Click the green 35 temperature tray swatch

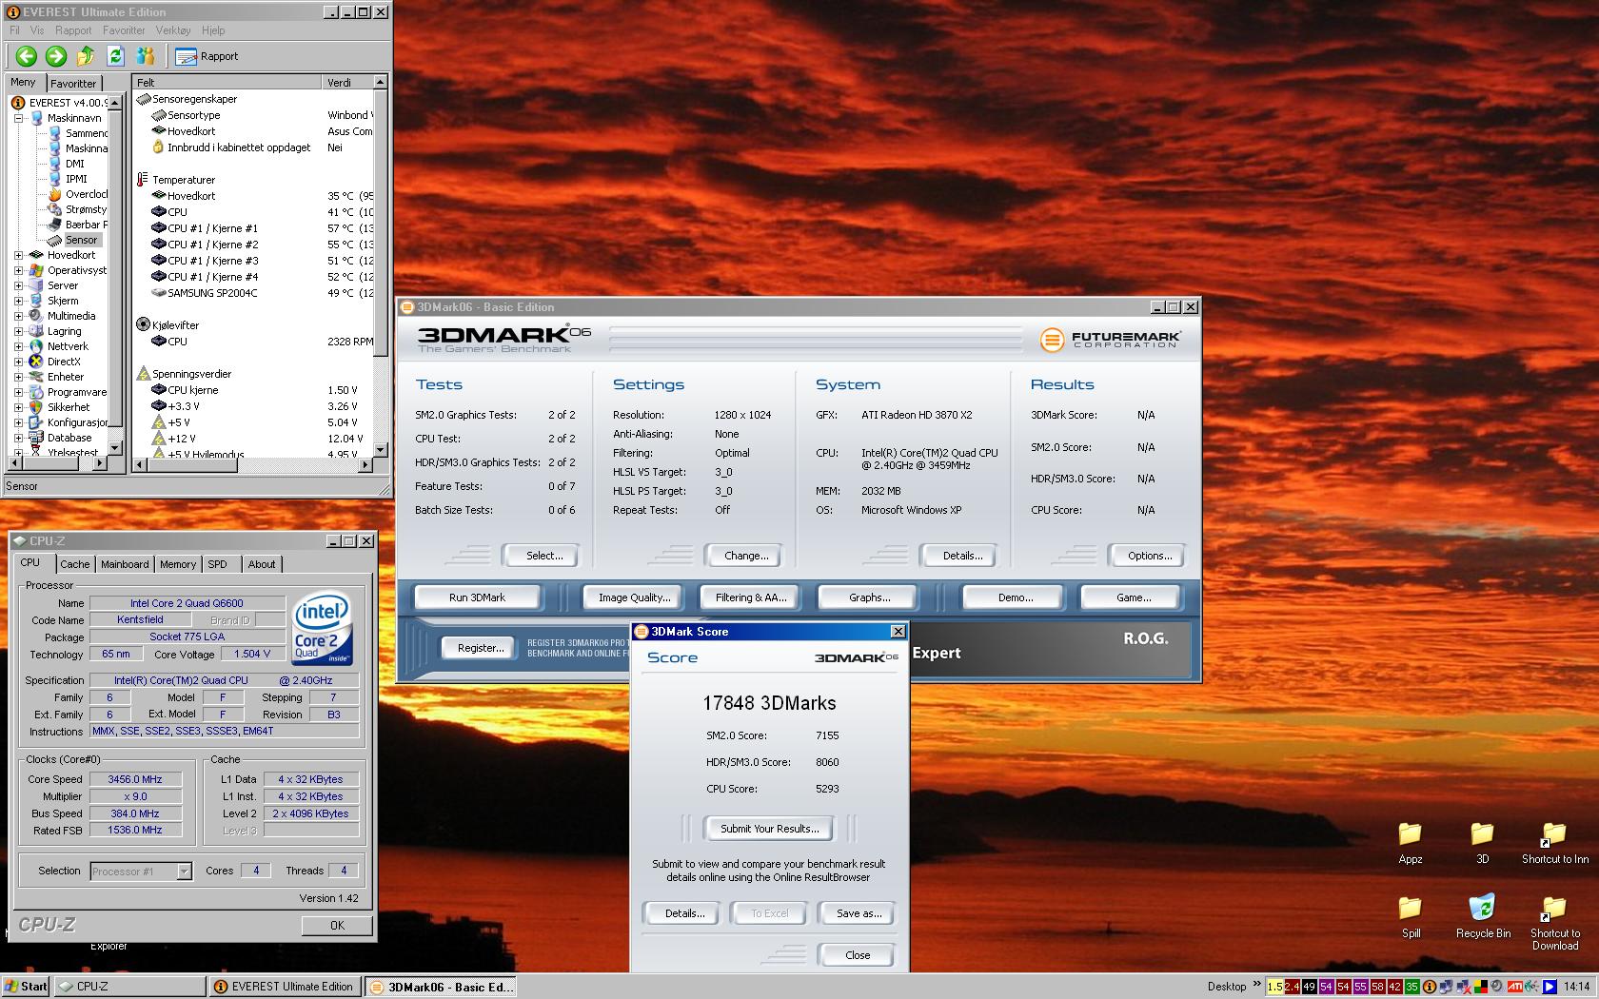click(1411, 987)
